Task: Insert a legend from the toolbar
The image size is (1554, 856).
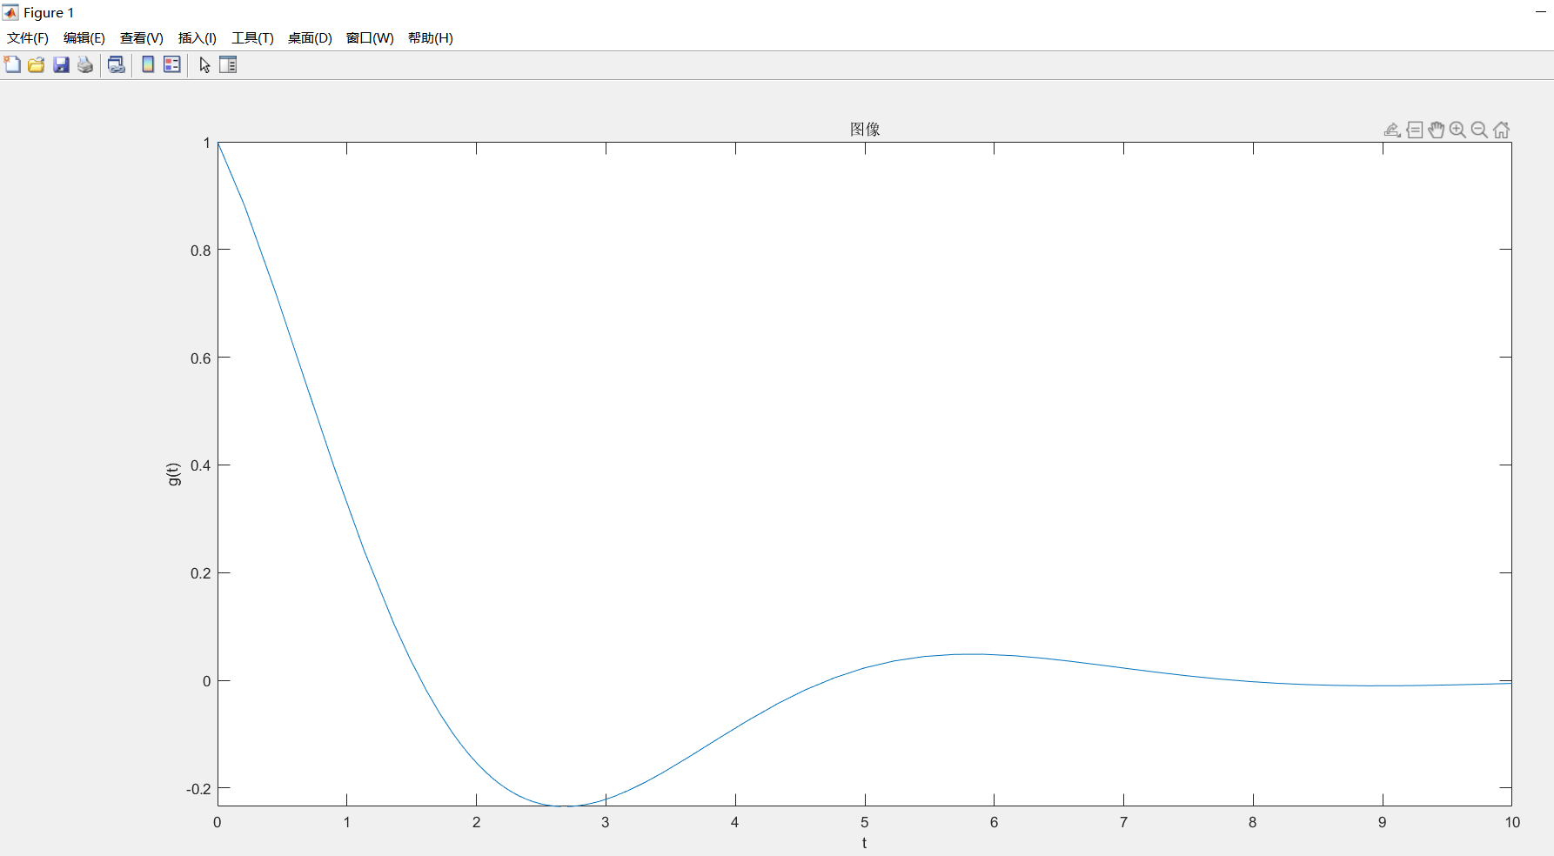Action: click(x=172, y=64)
